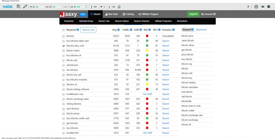Check the bitcoins keyword checkbox
Viewport: 275px width, 139px height.
tap(63, 36)
